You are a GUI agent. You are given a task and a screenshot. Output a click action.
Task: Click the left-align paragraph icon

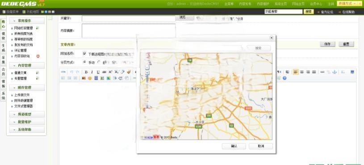[x=296, y=72]
